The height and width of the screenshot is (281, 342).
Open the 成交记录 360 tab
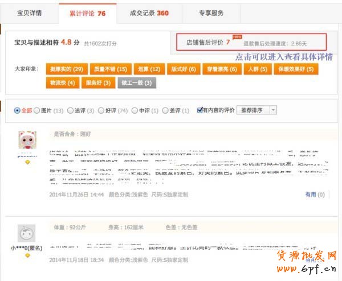(146, 13)
